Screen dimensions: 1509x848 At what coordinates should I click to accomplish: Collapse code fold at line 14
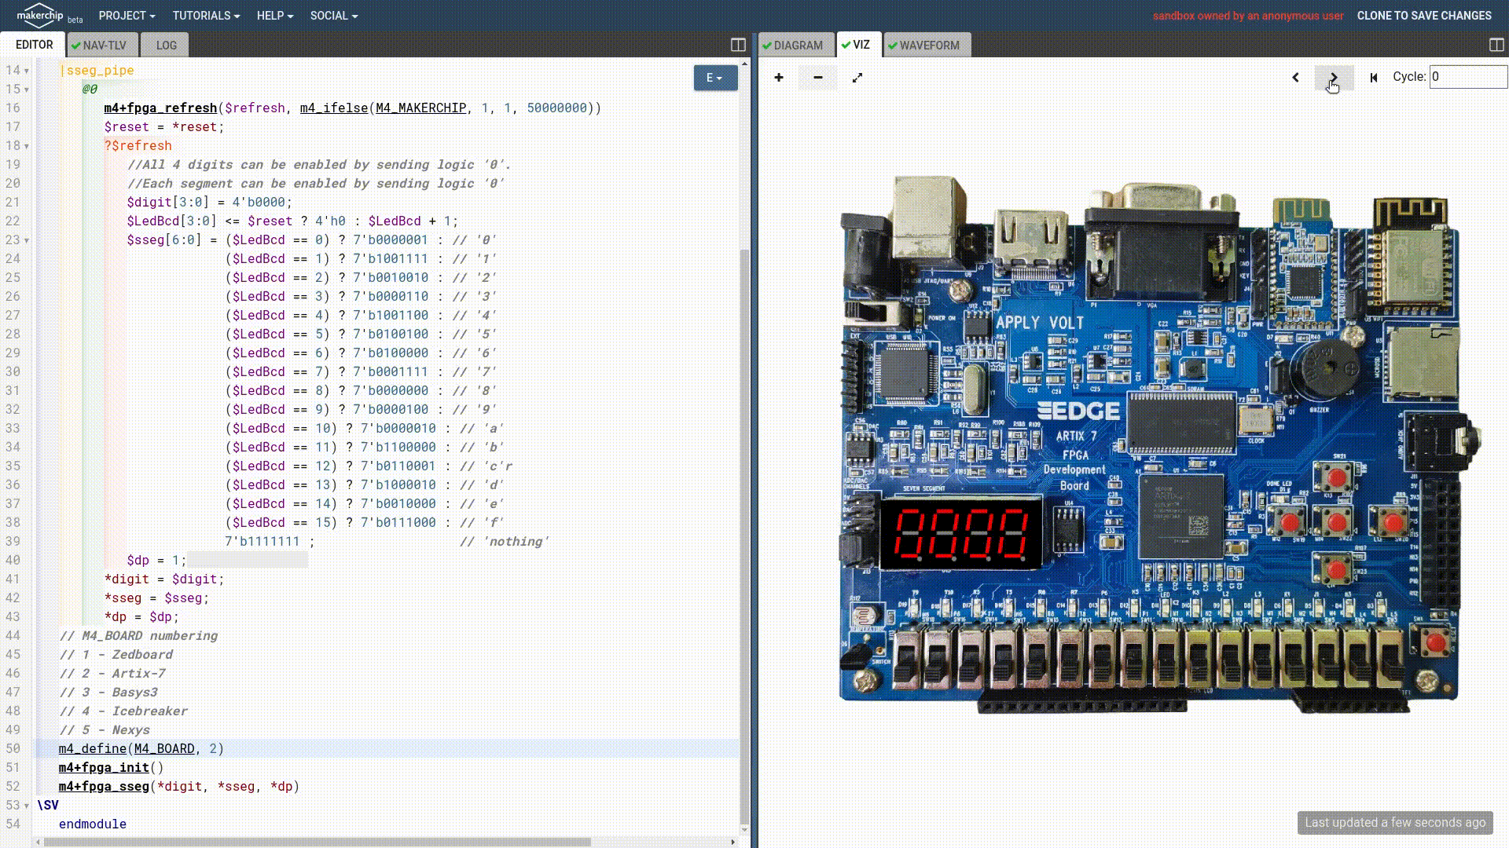[x=27, y=71]
